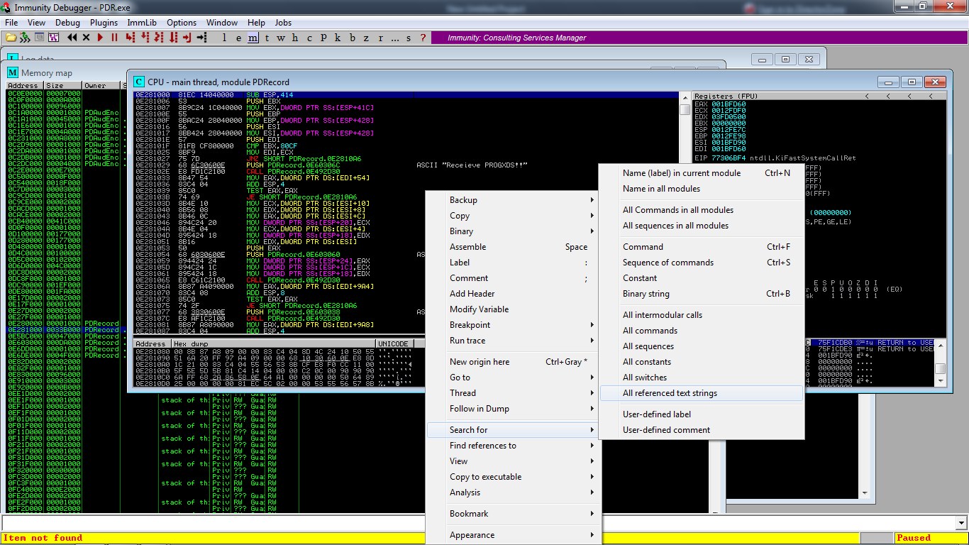Click the Hex dump column header

(272, 343)
